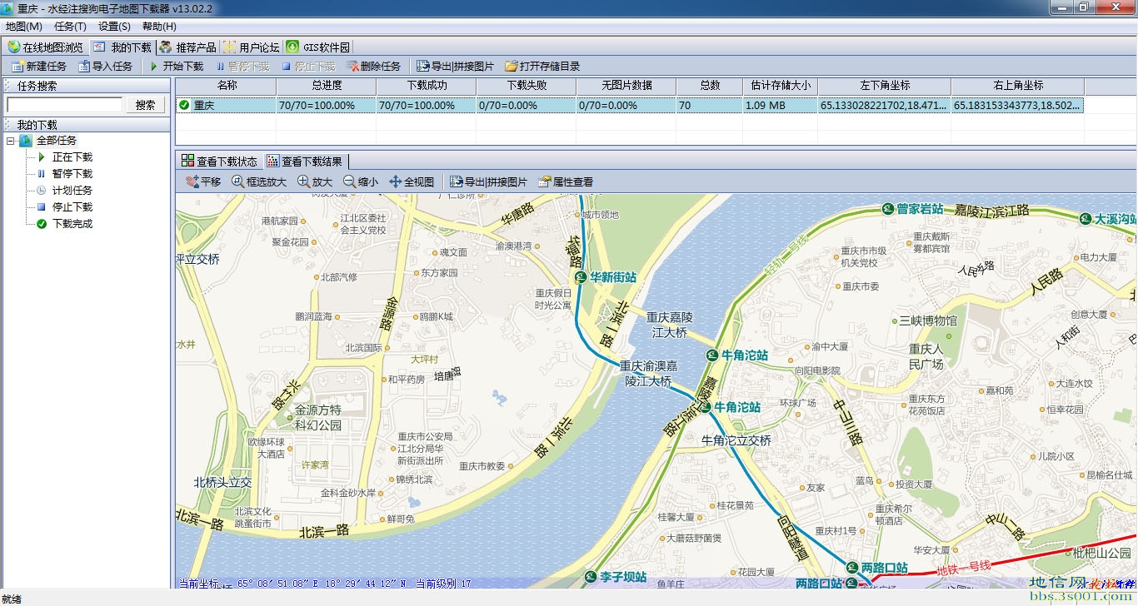Viewport: 1138px width, 606px height.
Task: Select the 平移 pan tool
Action: tap(203, 181)
